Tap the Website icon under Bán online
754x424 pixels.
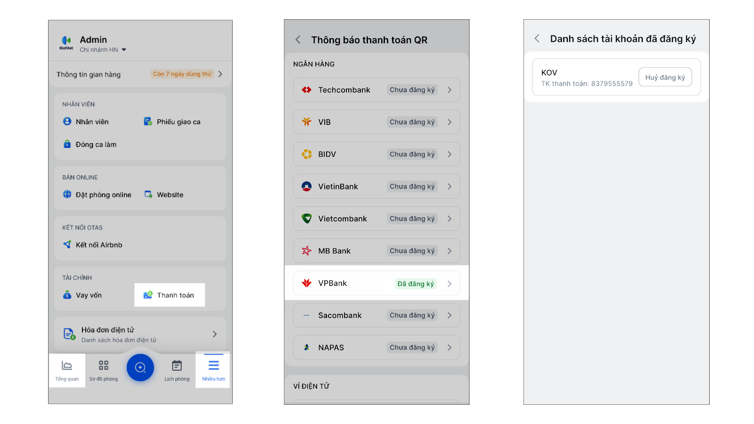(148, 195)
